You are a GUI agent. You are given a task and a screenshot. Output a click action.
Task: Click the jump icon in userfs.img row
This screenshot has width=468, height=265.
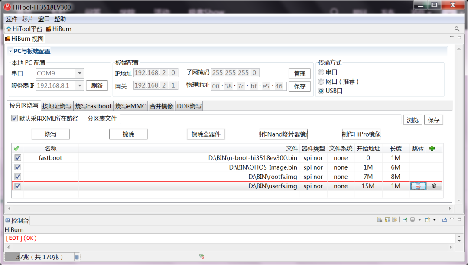point(418,186)
